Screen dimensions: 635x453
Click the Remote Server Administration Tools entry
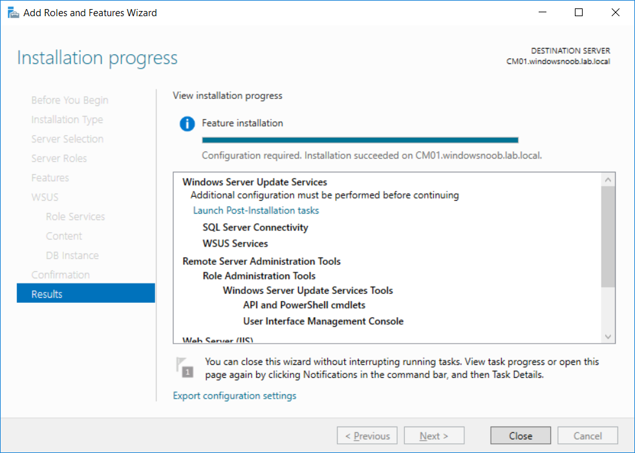click(x=262, y=261)
